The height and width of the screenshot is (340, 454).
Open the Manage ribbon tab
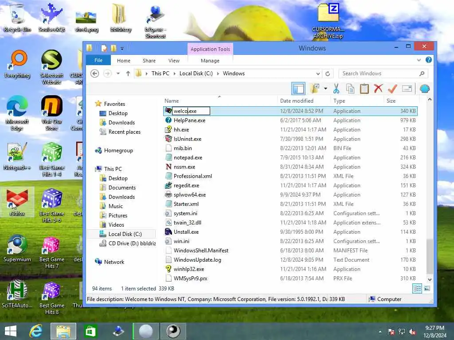tap(210, 60)
